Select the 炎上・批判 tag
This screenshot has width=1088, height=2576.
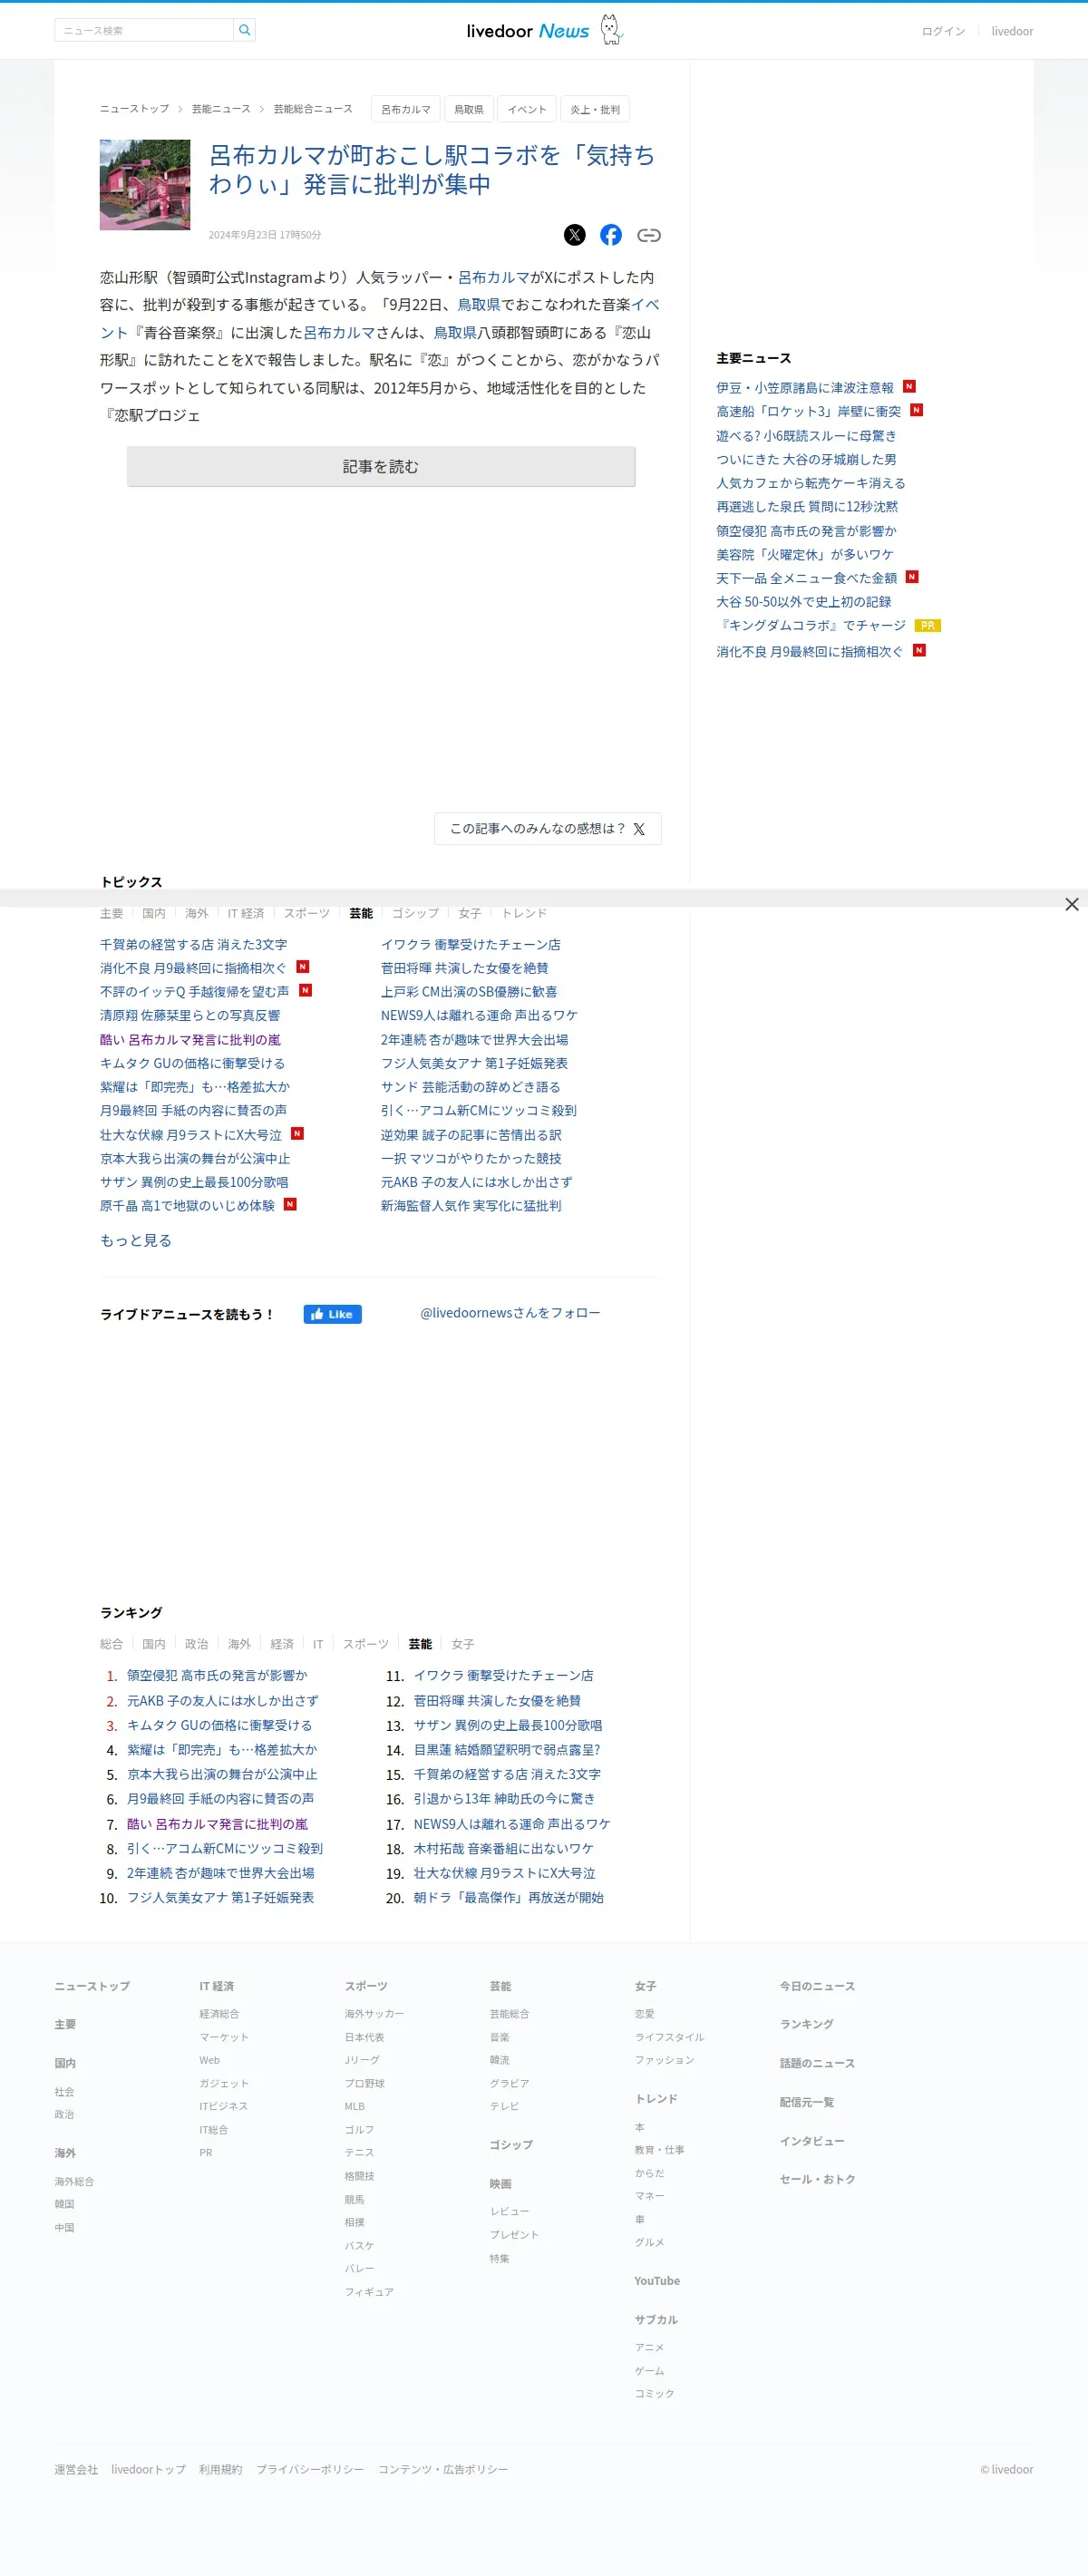pyautogui.click(x=595, y=109)
